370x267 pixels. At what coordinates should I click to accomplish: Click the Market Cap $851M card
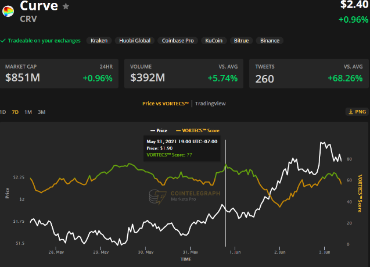pyautogui.click(x=59, y=73)
